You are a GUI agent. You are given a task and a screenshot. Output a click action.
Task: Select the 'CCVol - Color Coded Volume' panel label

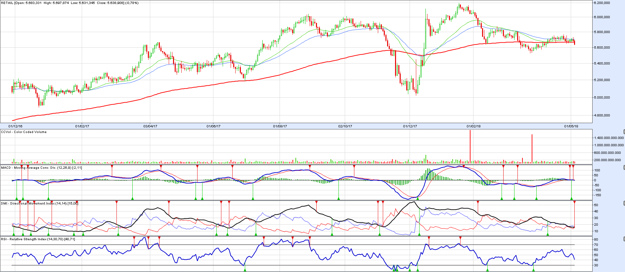(24, 132)
